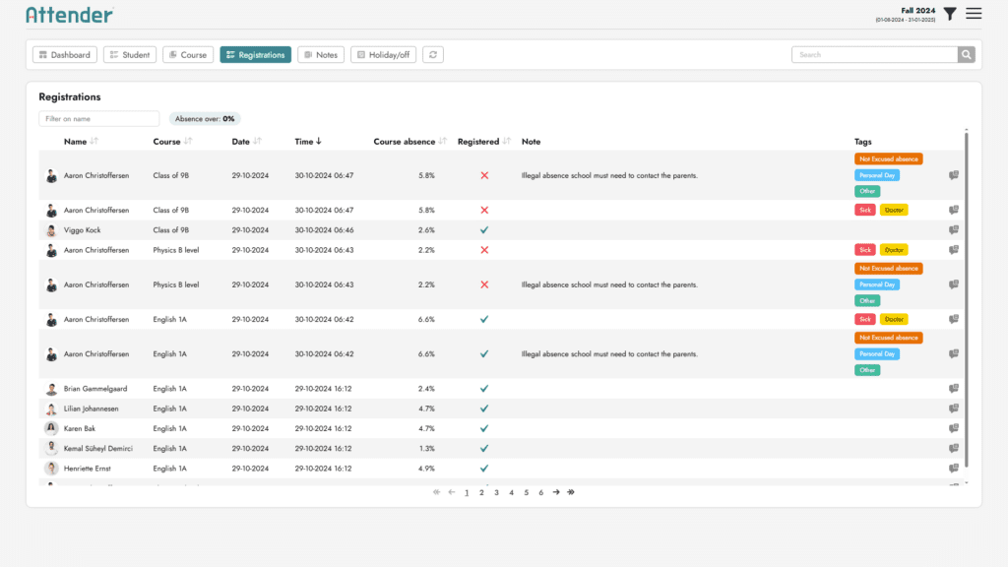Click the filter funnel icon

[x=949, y=14]
